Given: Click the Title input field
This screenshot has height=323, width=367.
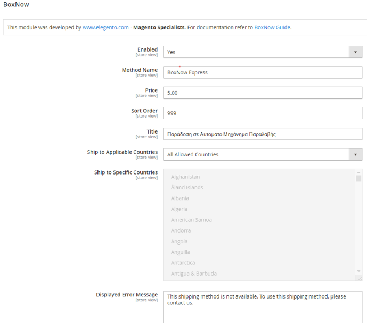Looking at the screenshot, I should tap(262, 134).
